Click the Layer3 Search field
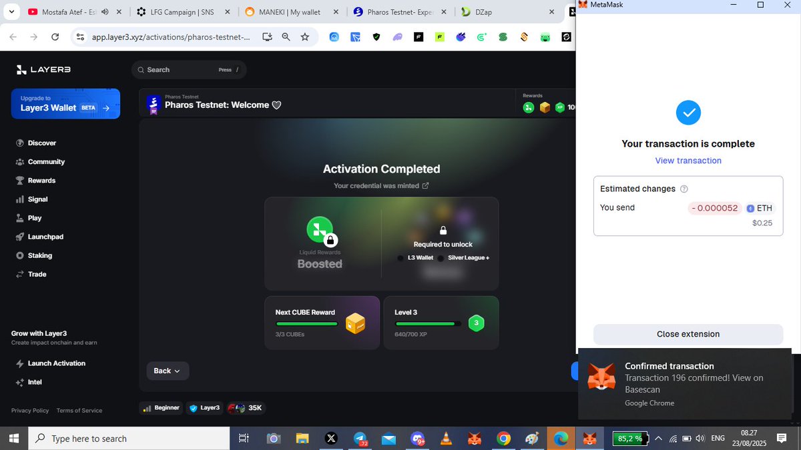The width and height of the screenshot is (801, 450). (x=189, y=69)
